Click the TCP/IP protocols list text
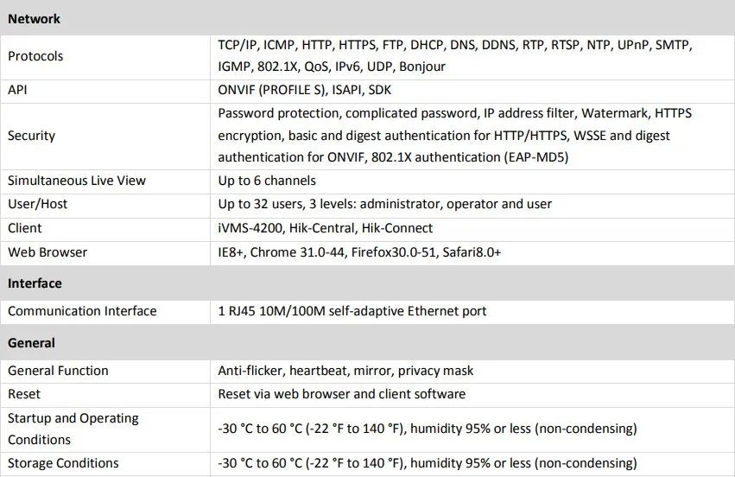The image size is (735, 477). [x=454, y=56]
